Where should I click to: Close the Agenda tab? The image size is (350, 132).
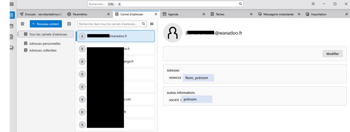[x=204, y=14]
